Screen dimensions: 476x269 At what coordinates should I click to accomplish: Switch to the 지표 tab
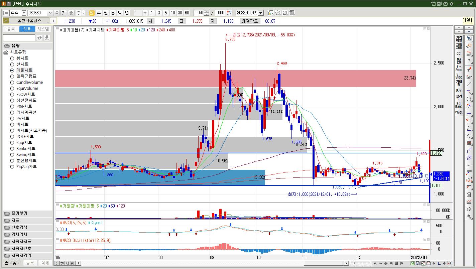(x=27, y=29)
